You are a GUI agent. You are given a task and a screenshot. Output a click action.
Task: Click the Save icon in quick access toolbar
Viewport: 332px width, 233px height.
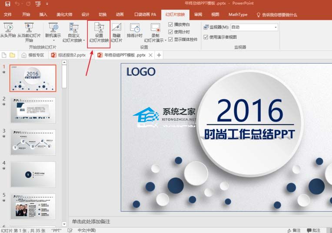coord(8,4)
